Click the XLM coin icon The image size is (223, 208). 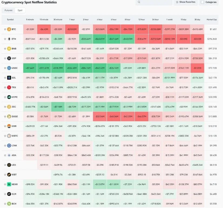tap(9, 194)
